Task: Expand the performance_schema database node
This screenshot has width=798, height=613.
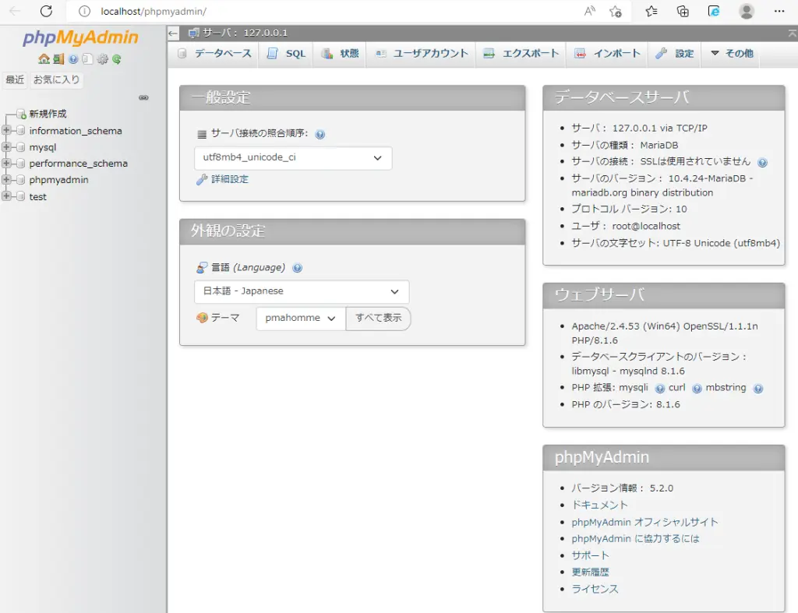Action: click(x=6, y=164)
